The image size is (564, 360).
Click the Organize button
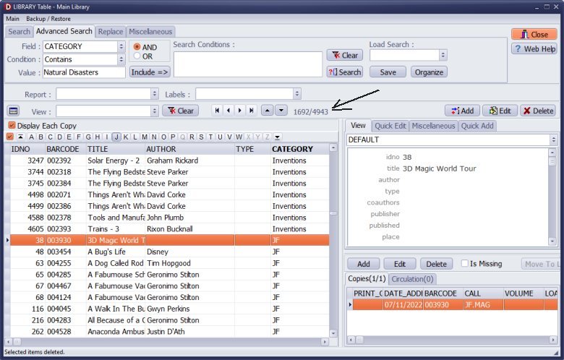click(429, 72)
